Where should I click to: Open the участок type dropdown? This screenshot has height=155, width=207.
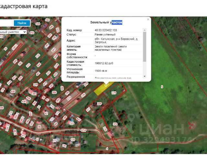pyautogui.click(x=13, y=32)
